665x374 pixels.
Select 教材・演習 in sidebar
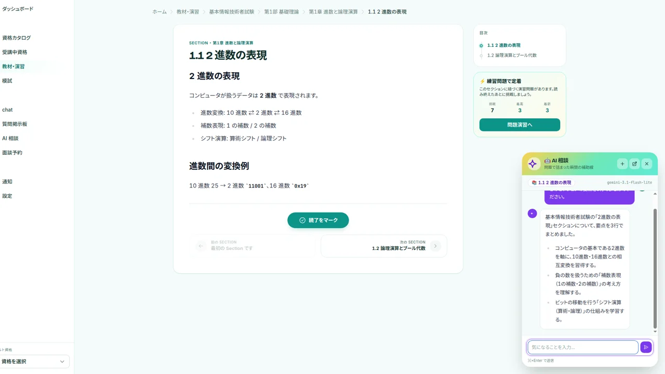pyautogui.click(x=13, y=66)
